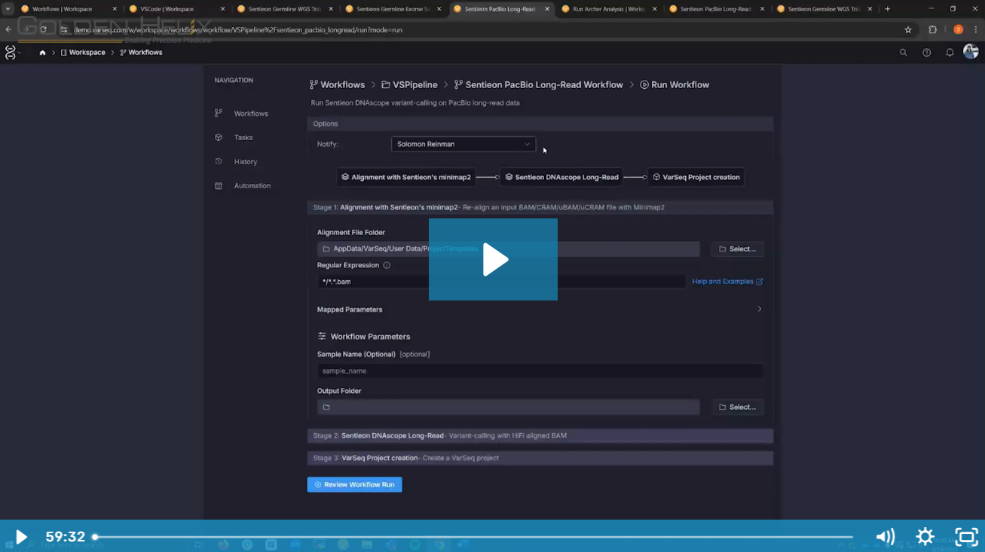Bookmark the page with the star icon
985x552 pixels.
coord(908,29)
